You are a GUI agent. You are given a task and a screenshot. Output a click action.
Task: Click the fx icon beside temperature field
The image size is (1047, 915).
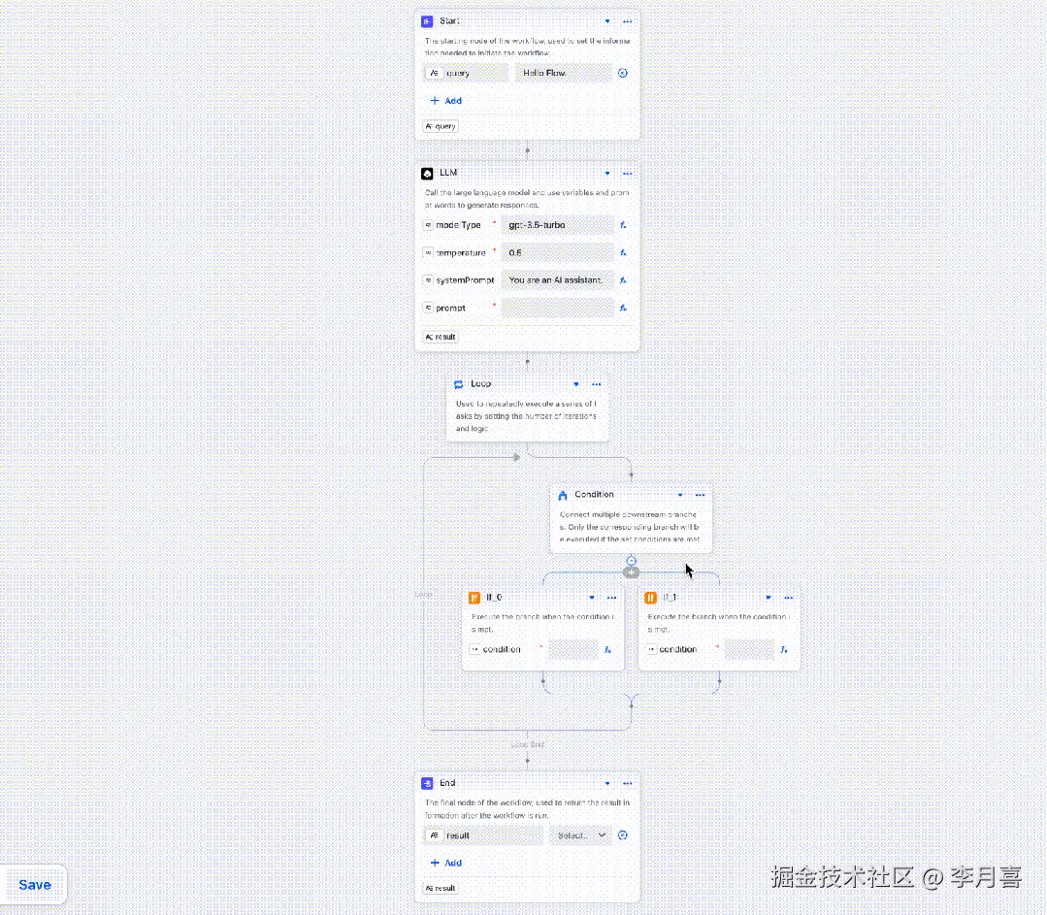coord(622,252)
